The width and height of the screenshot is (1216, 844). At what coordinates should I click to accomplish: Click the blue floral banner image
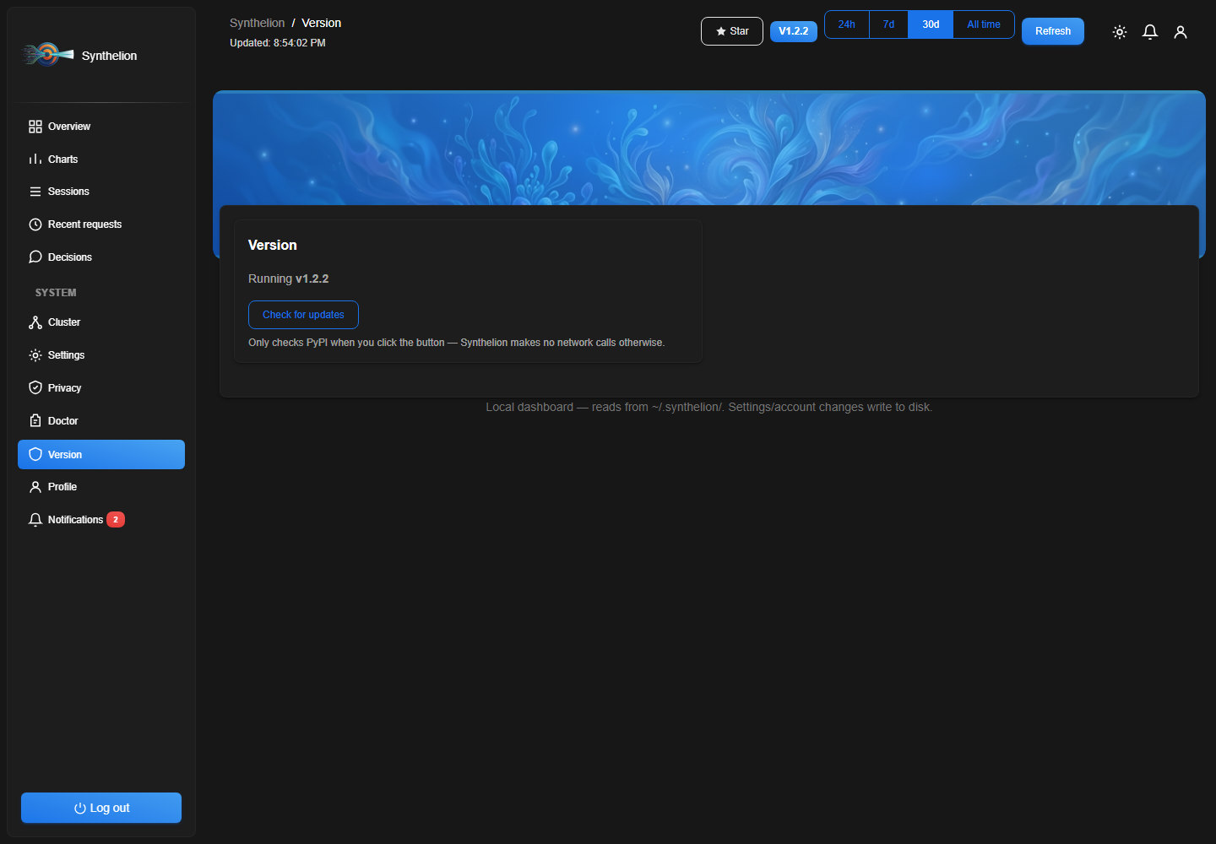coord(709,148)
